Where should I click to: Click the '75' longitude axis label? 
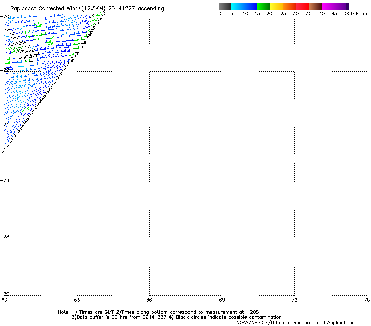pyautogui.click(x=367, y=300)
